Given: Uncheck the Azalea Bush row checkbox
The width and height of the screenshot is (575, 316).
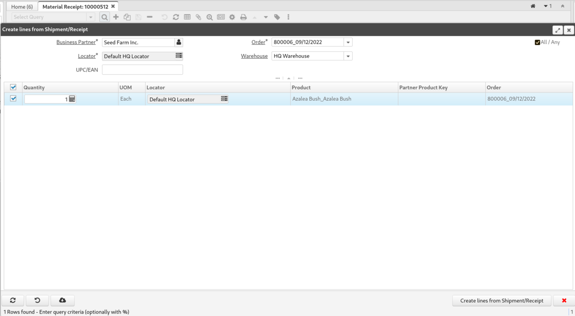Looking at the screenshot, I should coord(13,99).
